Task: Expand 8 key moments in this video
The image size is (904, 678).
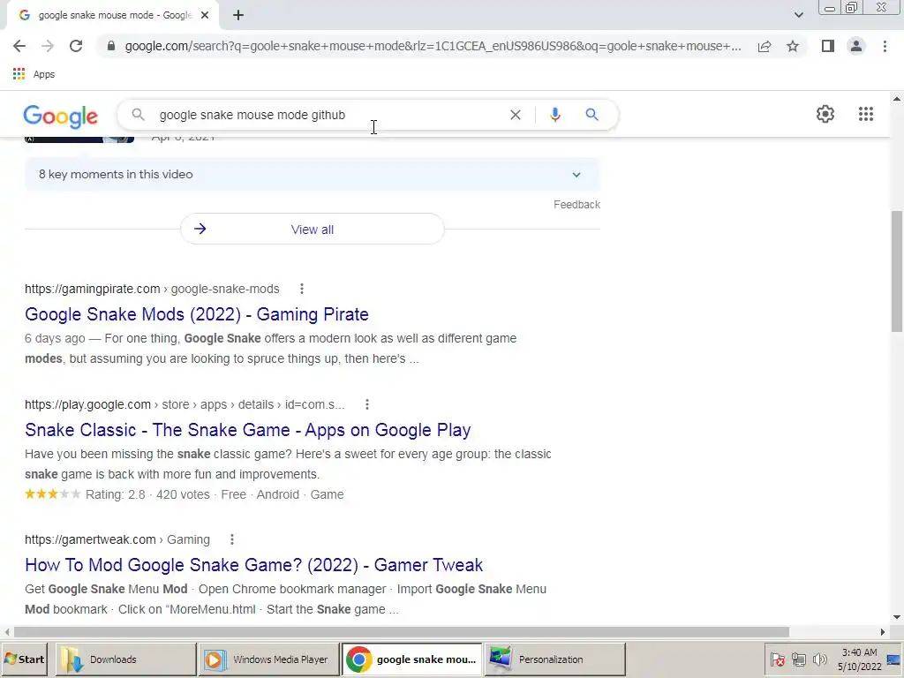Action: [312, 175]
